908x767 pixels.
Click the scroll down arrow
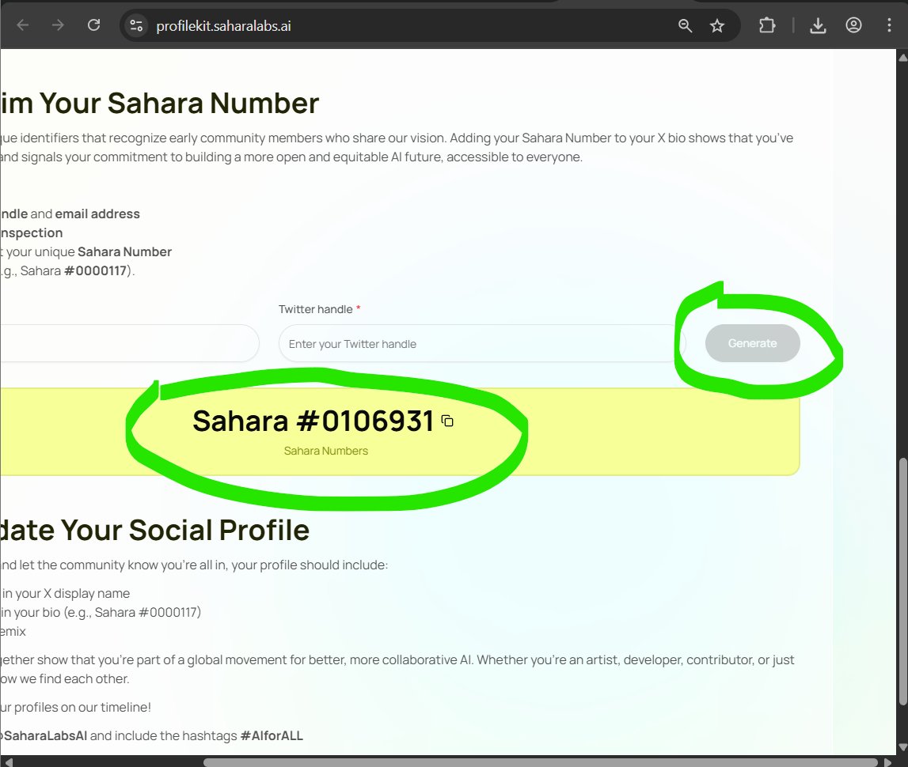click(x=902, y=747)
